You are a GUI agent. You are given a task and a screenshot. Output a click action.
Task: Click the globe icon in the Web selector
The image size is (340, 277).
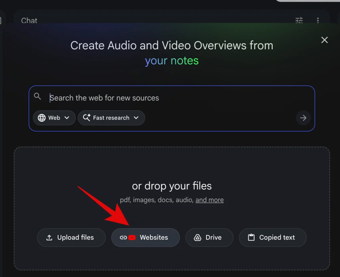(x=42, y=118)
